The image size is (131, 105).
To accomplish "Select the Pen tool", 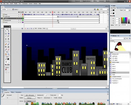I will pyautogui.click(x=6, y=39).
